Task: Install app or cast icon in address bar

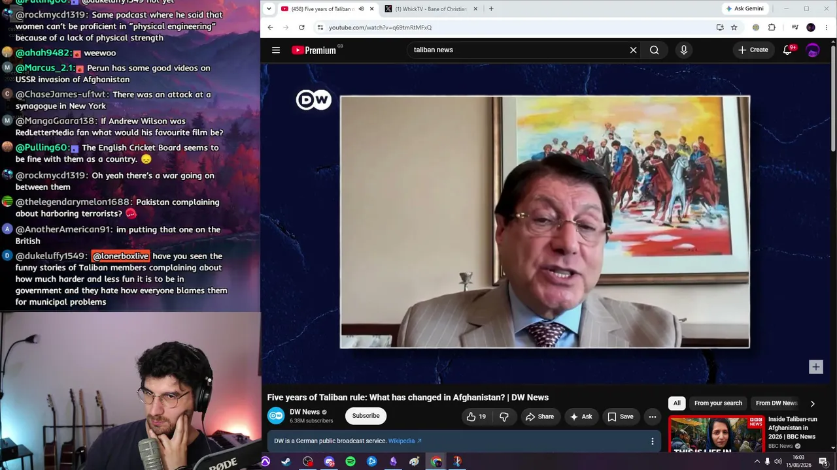Action: click(x=720, y=27)
